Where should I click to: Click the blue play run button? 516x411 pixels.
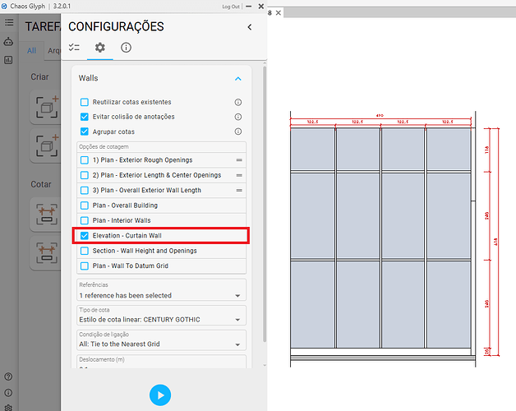tap(160, 395)
